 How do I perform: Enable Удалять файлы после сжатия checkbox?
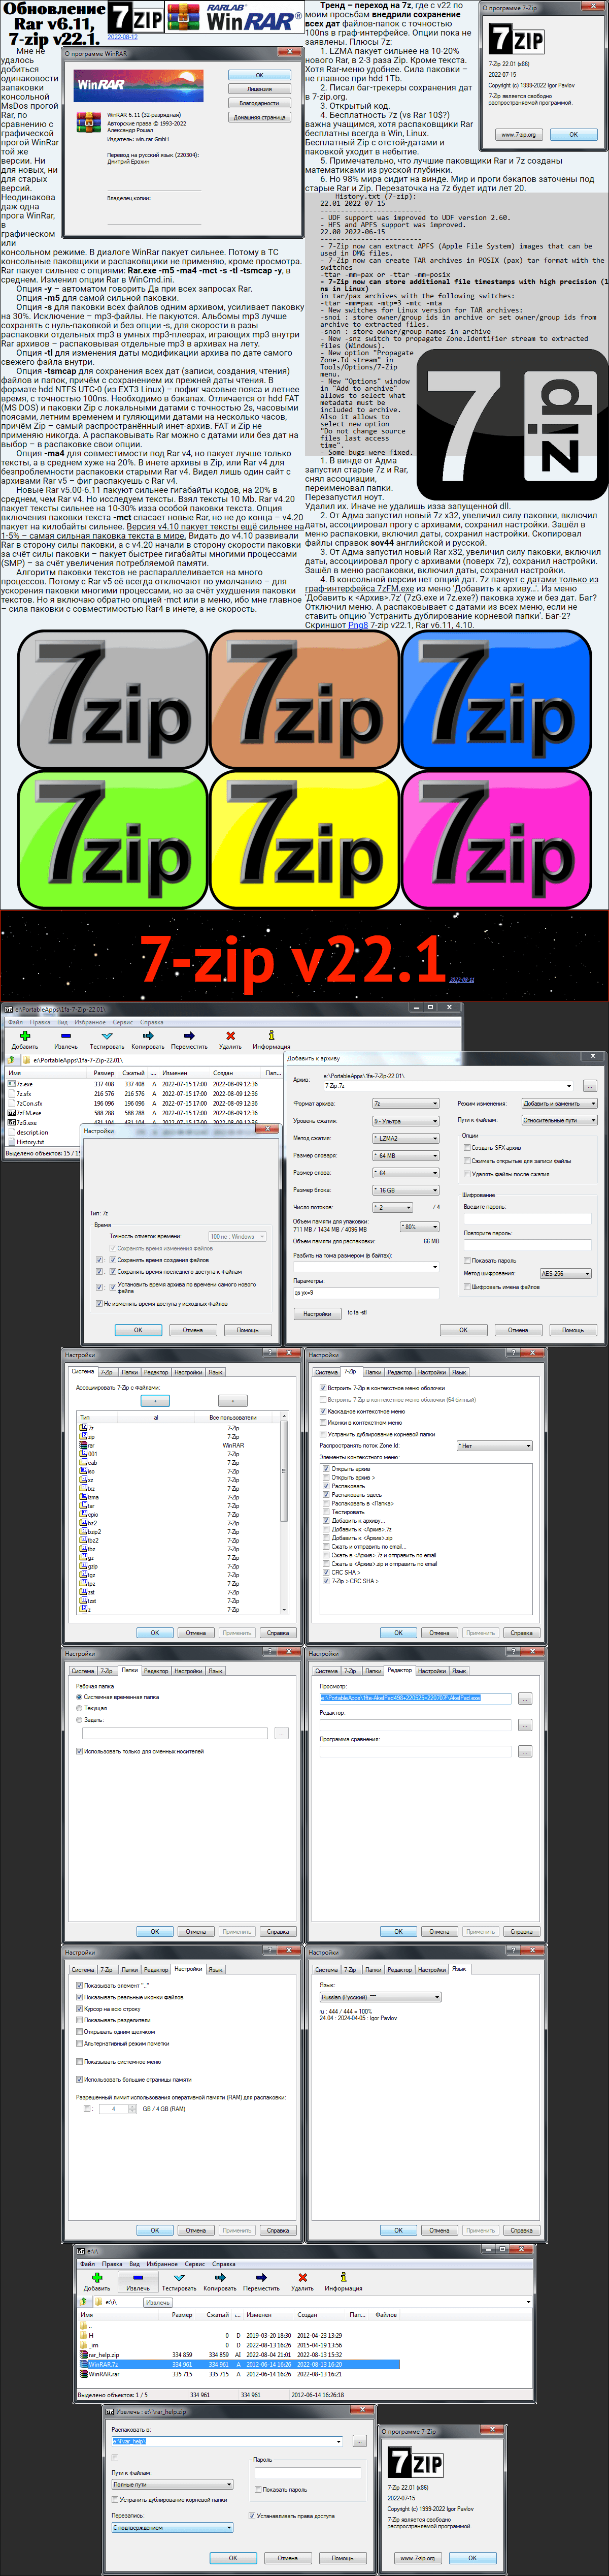(467, 1174)
